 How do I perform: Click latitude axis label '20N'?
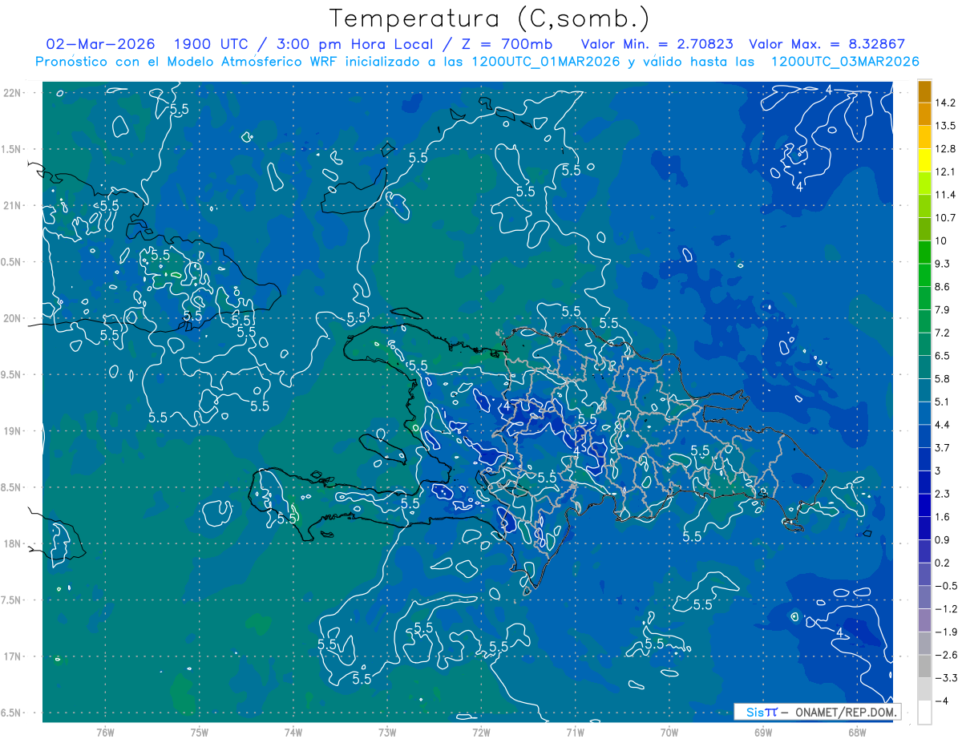pos(13,318)
